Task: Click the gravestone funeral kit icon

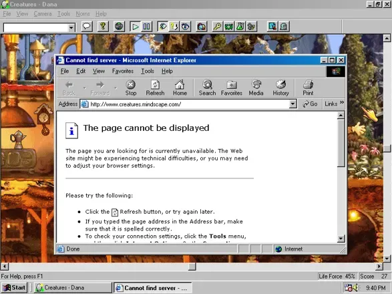Action: (284, 27)
